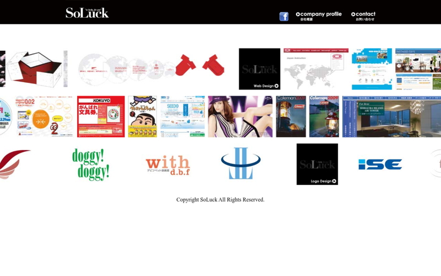Select the blue pillar and ring logo
Screen dimensions: 441x276
[241, 163]
